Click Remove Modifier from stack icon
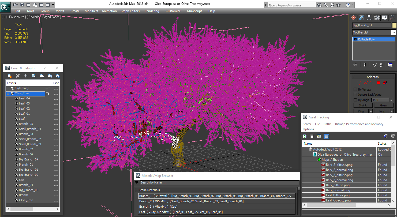The image size is (397, 217). pyautogui.click(x=381, y=65)
